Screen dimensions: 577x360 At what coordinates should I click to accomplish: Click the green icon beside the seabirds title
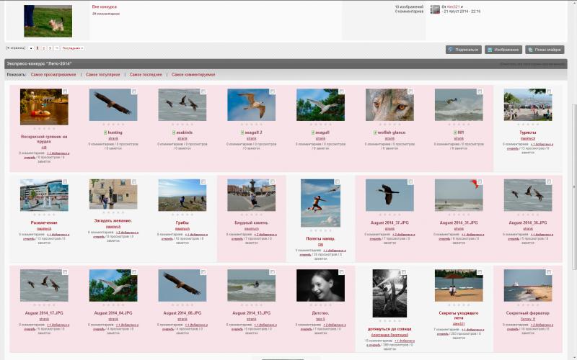pyautogui.click(x=174, y=132)
